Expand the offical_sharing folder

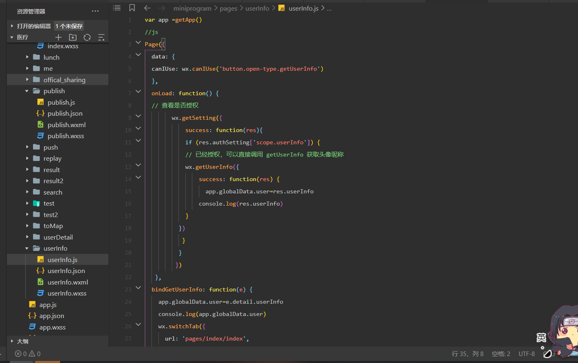(27, 80)
